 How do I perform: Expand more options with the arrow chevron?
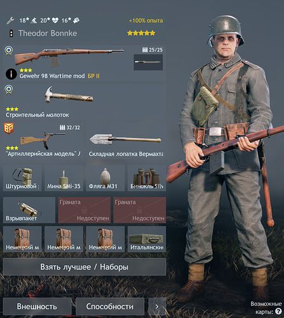(157, 307)
